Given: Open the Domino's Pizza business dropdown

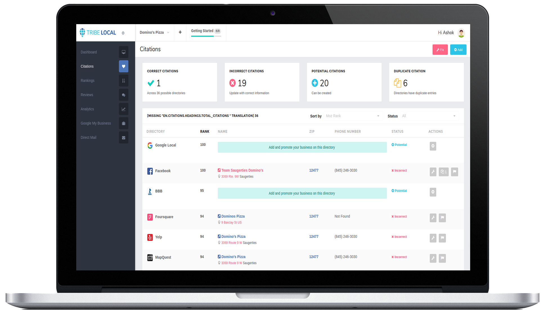Looking at the screenshot, I should point(154,33).
